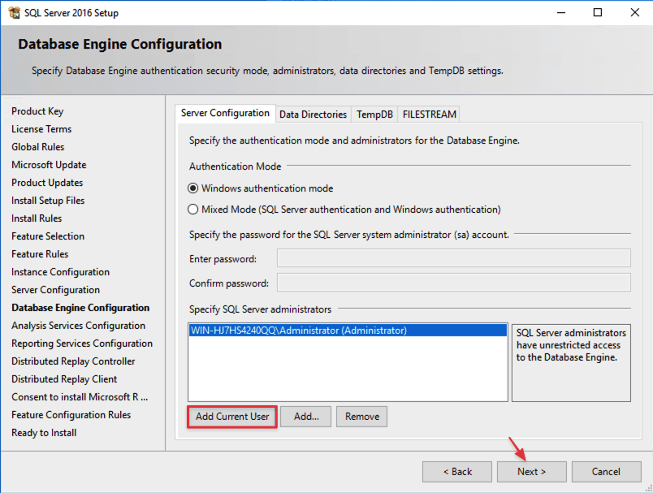Open the Ready to Install page
The image size is (653, 493).
coord(44,432)
